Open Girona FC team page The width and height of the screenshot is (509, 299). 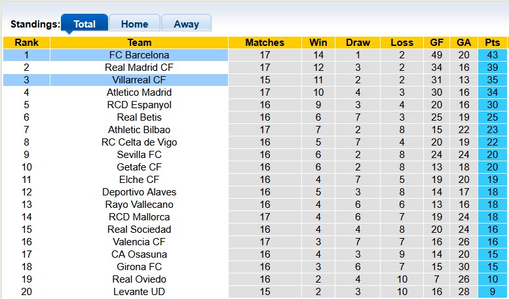139,267
